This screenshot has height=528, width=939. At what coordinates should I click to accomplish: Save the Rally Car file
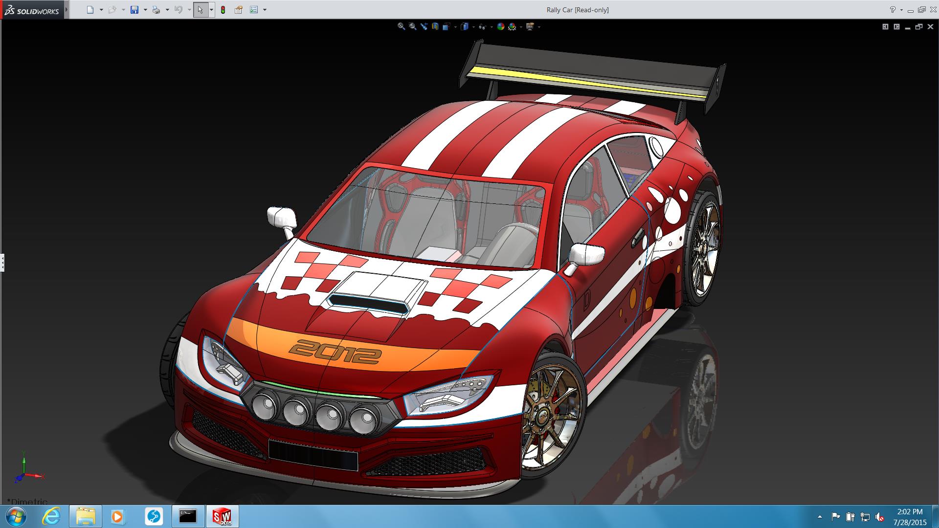(134, 10)
